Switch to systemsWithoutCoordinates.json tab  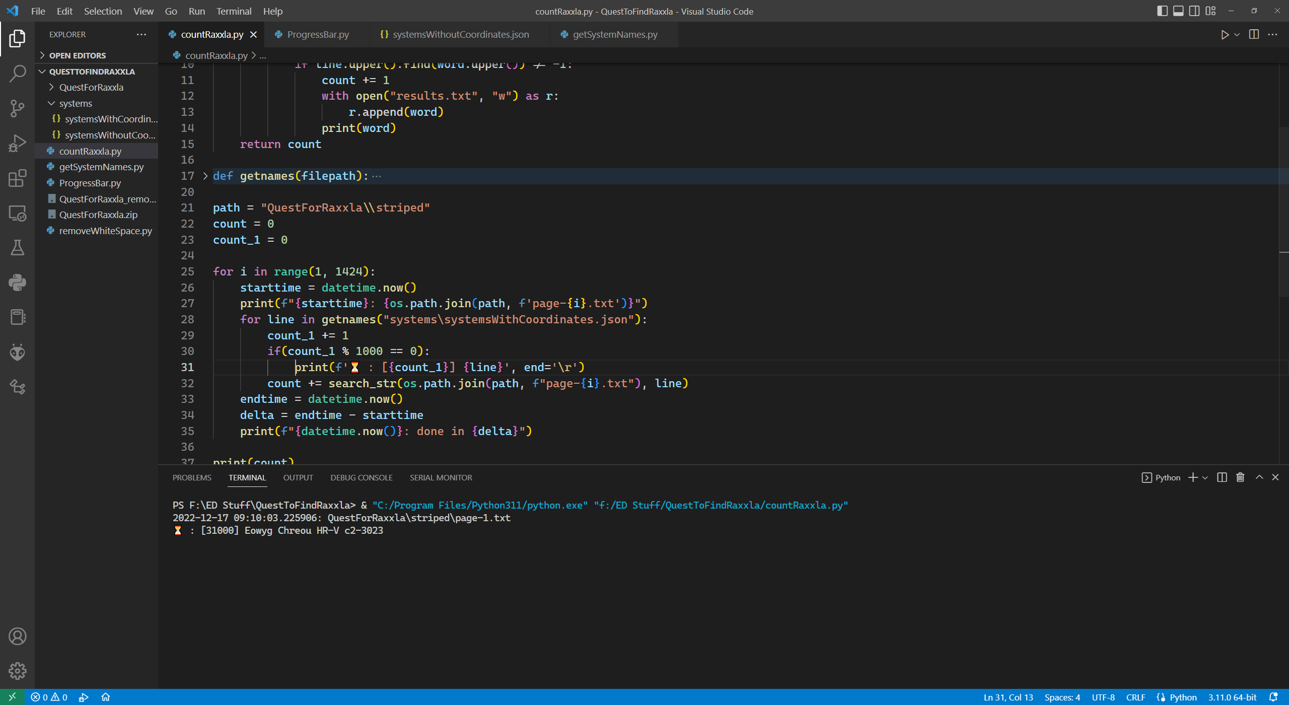[461, 34]
